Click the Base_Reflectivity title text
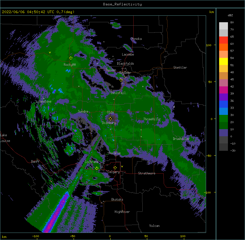245x240 pixels. [x=122, y=4]
